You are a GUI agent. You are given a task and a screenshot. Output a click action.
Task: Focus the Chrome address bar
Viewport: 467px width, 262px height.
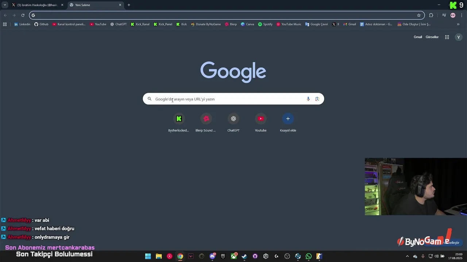pyautogui.click(x=226, y=15)
